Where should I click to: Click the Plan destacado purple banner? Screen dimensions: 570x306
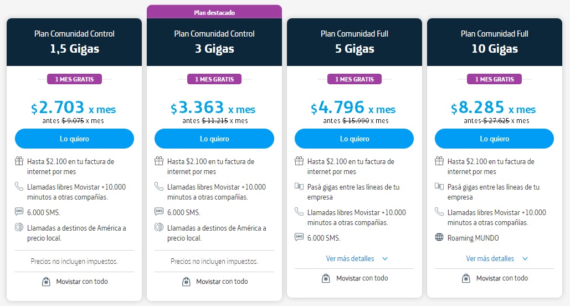click(214, 12)
